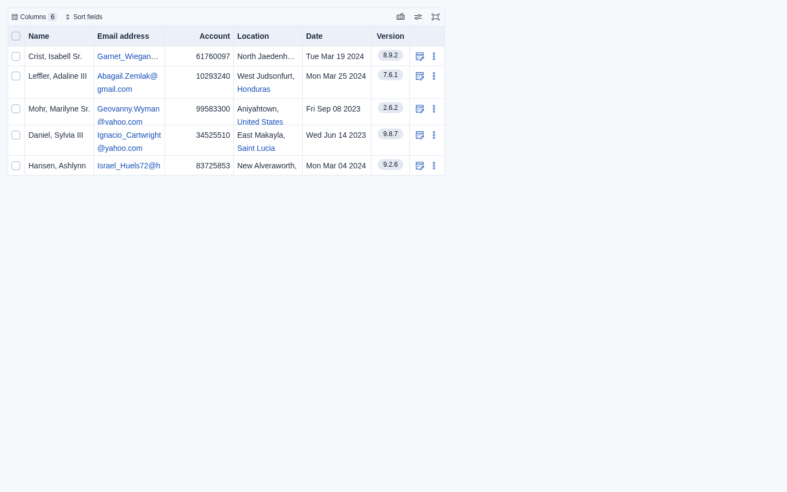Click the name Hansen, Ashlynn
Image resolution: width=787 pixels, height=492 pixels.
click(x=57, y=166)
